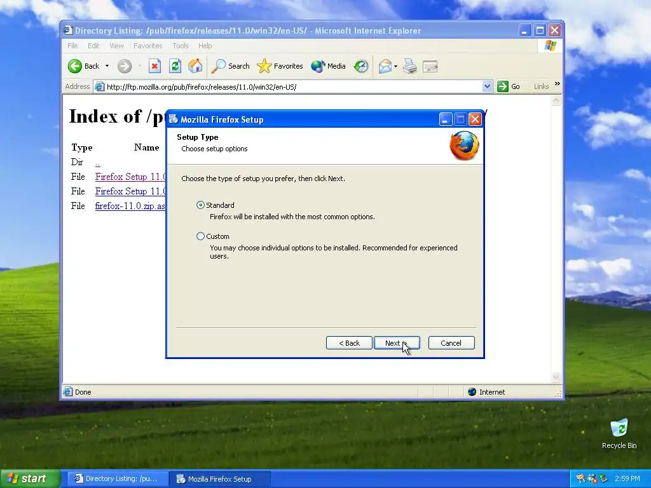Open the Favorites menu in menu bar
Viewport: 651px width, 488px height.
tap(147, 46)
